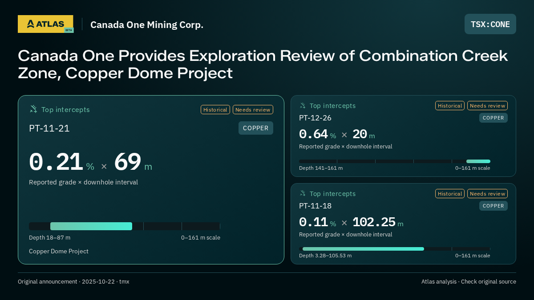Click the 20 m interval value
The image size is (534, 300).
tap(364, 134)
